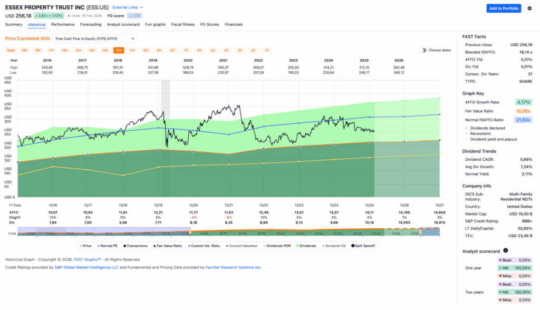Switch to the Forecasting tab
The width and height of the screenshot is (540, 310).
(x=91, y=24)
